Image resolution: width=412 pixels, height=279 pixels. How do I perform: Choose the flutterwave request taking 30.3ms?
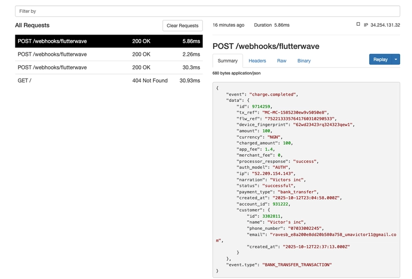pyautogui.click(x=109, y=68)
